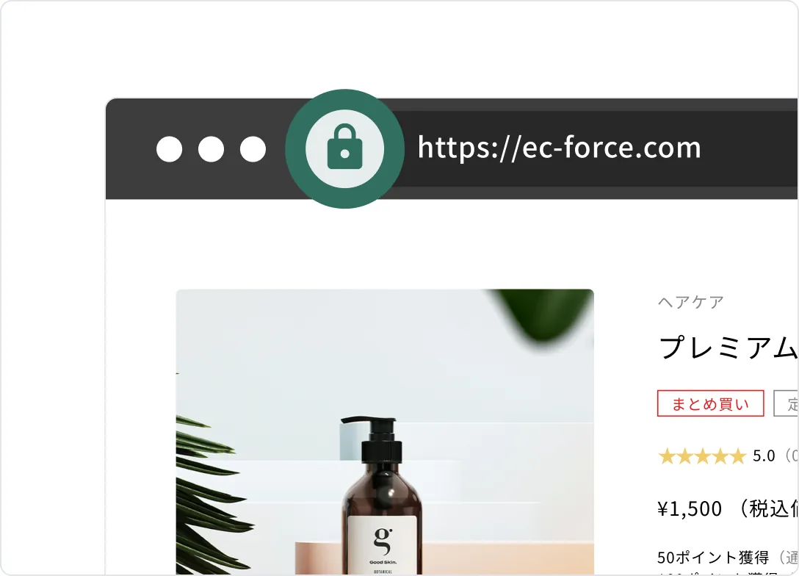The height and width of the screenshot is (576, 799).
Task: Click the middle white window dot
Action: 211,149
